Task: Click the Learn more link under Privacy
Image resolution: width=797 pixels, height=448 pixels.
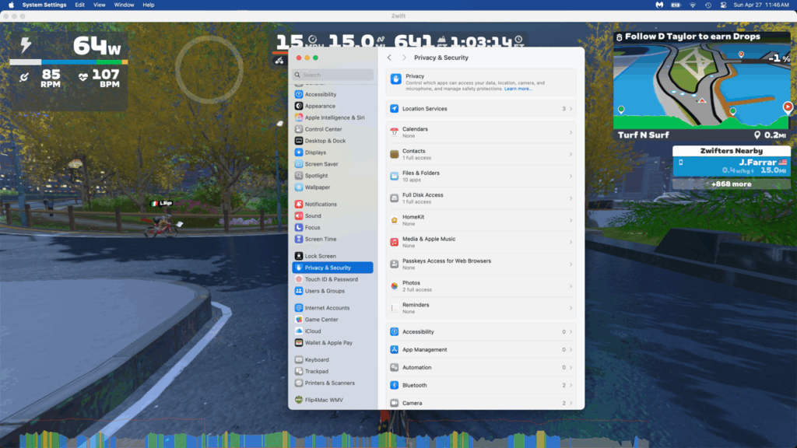Action: (518, 89)
